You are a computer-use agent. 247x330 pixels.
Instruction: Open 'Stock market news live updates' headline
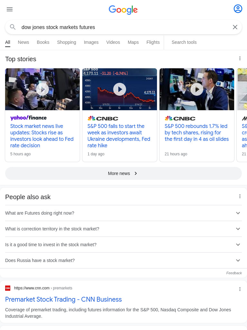pyautogui.click(x=42, y=136)
